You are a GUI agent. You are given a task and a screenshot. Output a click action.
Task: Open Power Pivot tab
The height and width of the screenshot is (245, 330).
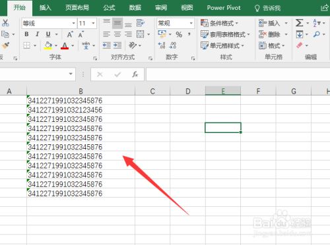coord(224,8)
